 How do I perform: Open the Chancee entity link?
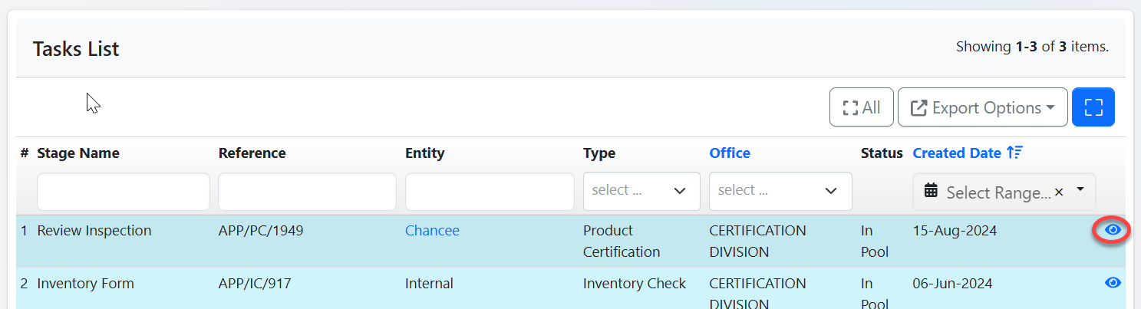click(432, 231)
